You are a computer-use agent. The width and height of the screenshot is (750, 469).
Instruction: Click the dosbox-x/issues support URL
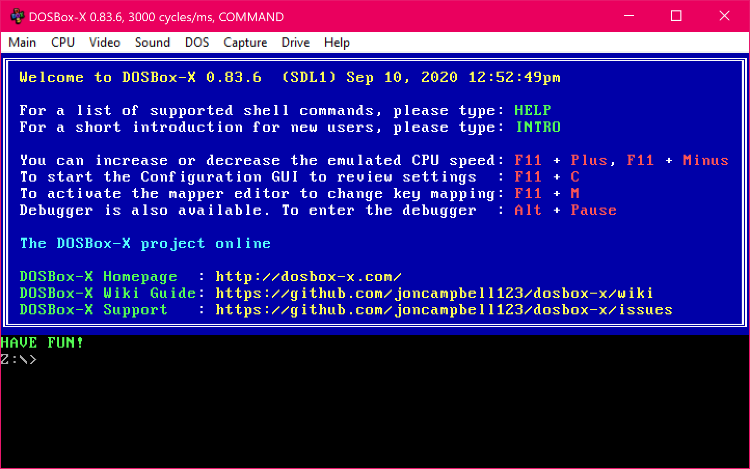(444, 310)
